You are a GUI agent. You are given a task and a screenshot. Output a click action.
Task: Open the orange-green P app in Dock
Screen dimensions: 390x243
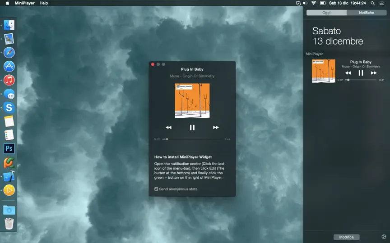[x=9, y=162]
